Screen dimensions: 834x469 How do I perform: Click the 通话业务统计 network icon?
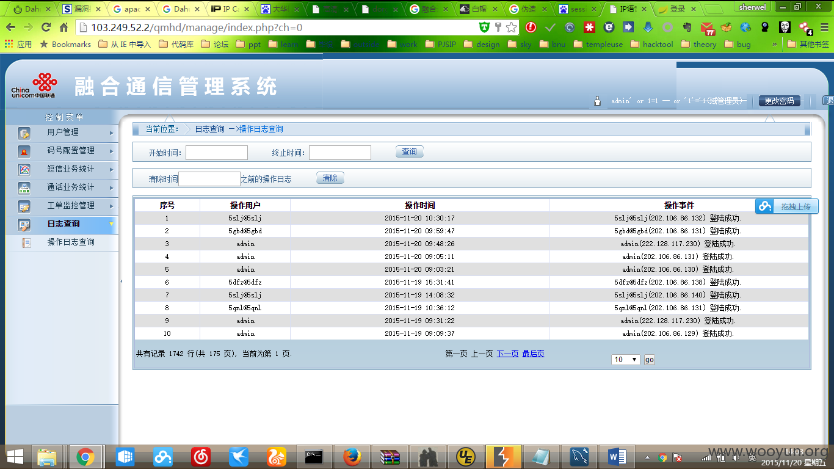tap(24, 188)
